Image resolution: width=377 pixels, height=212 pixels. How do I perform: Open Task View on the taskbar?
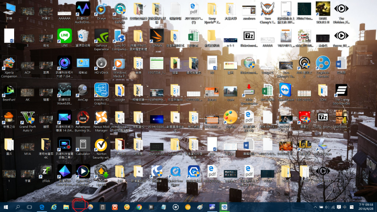[29, 207]
